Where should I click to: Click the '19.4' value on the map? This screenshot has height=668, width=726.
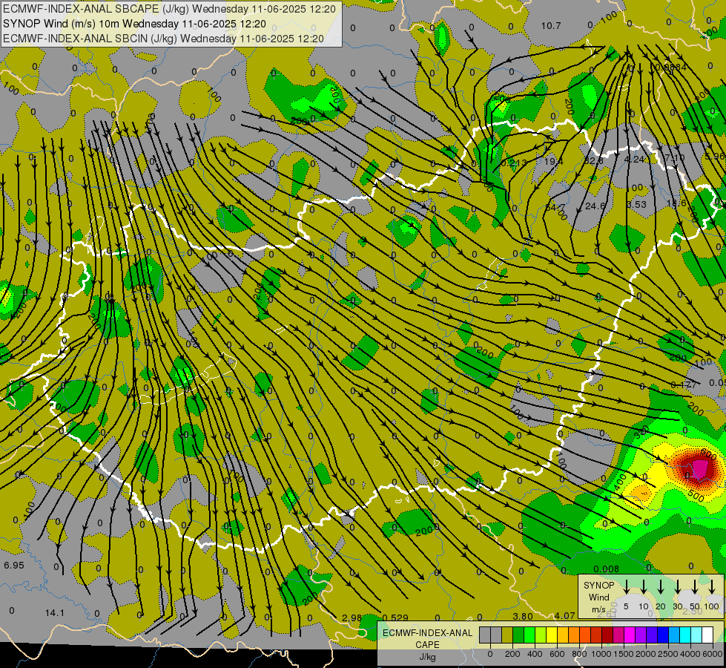[x=553, y=161]
